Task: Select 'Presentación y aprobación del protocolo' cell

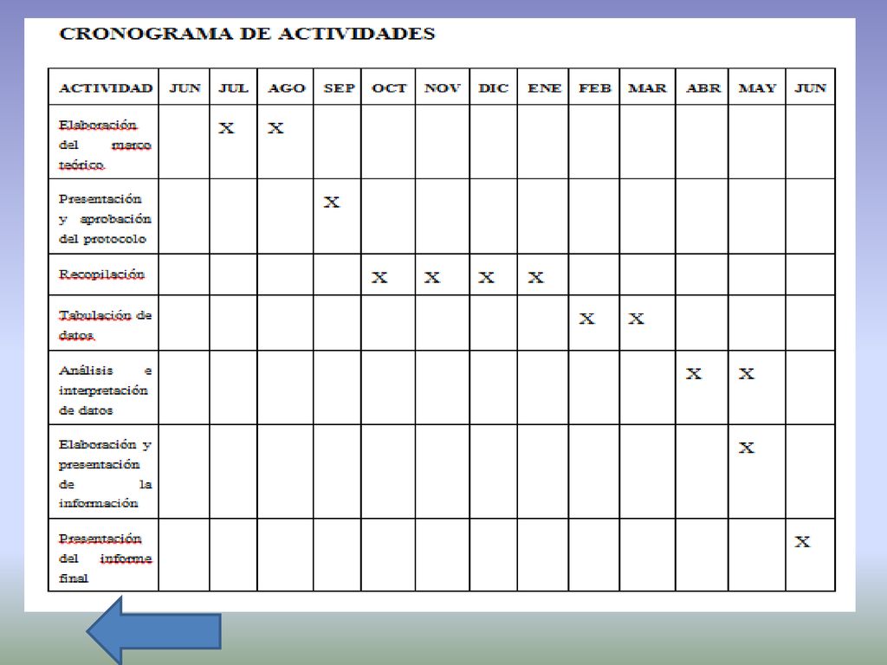Action: [x=104, y=216]
